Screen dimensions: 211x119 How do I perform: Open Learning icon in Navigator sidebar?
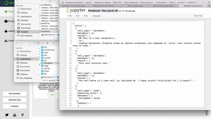pos(6,31)
